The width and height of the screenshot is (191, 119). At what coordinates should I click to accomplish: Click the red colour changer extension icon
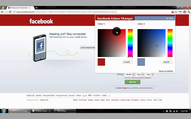tap(184, 12)
